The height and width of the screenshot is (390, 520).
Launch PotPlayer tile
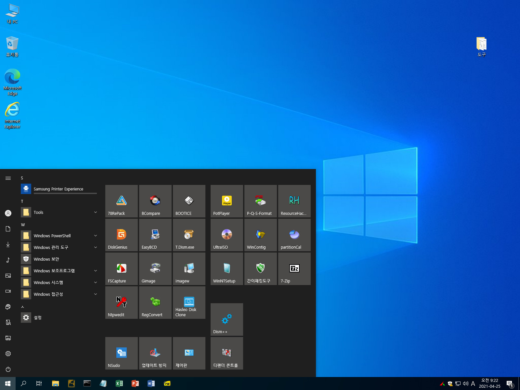pos(227,201)
